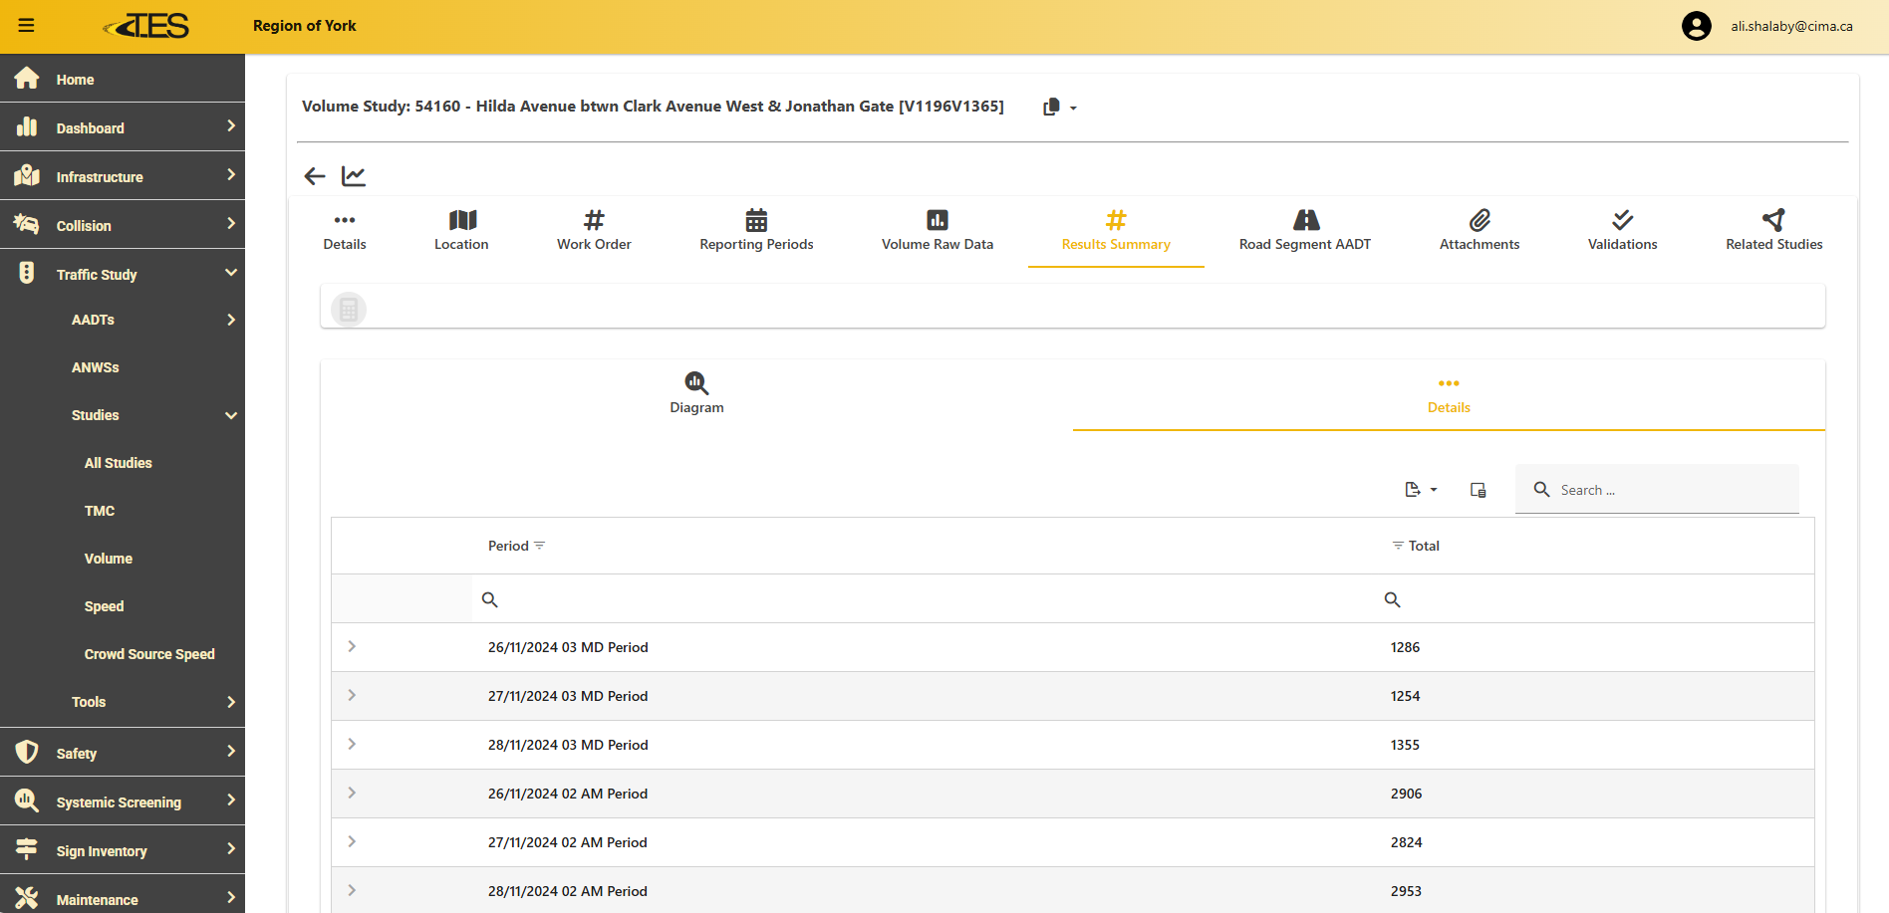Open the Diagram view
Screen dimensions: 1889x913
696,393
